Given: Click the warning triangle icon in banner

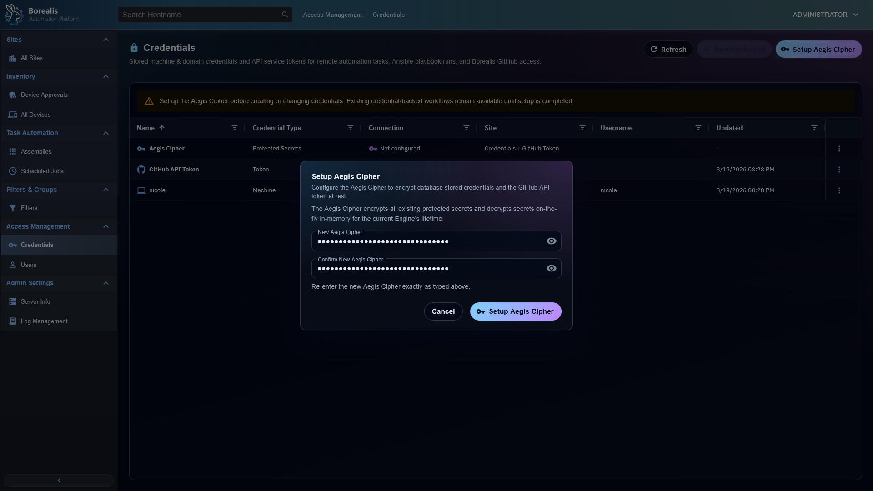Looking at the screenshot, I should click(149, 101).
